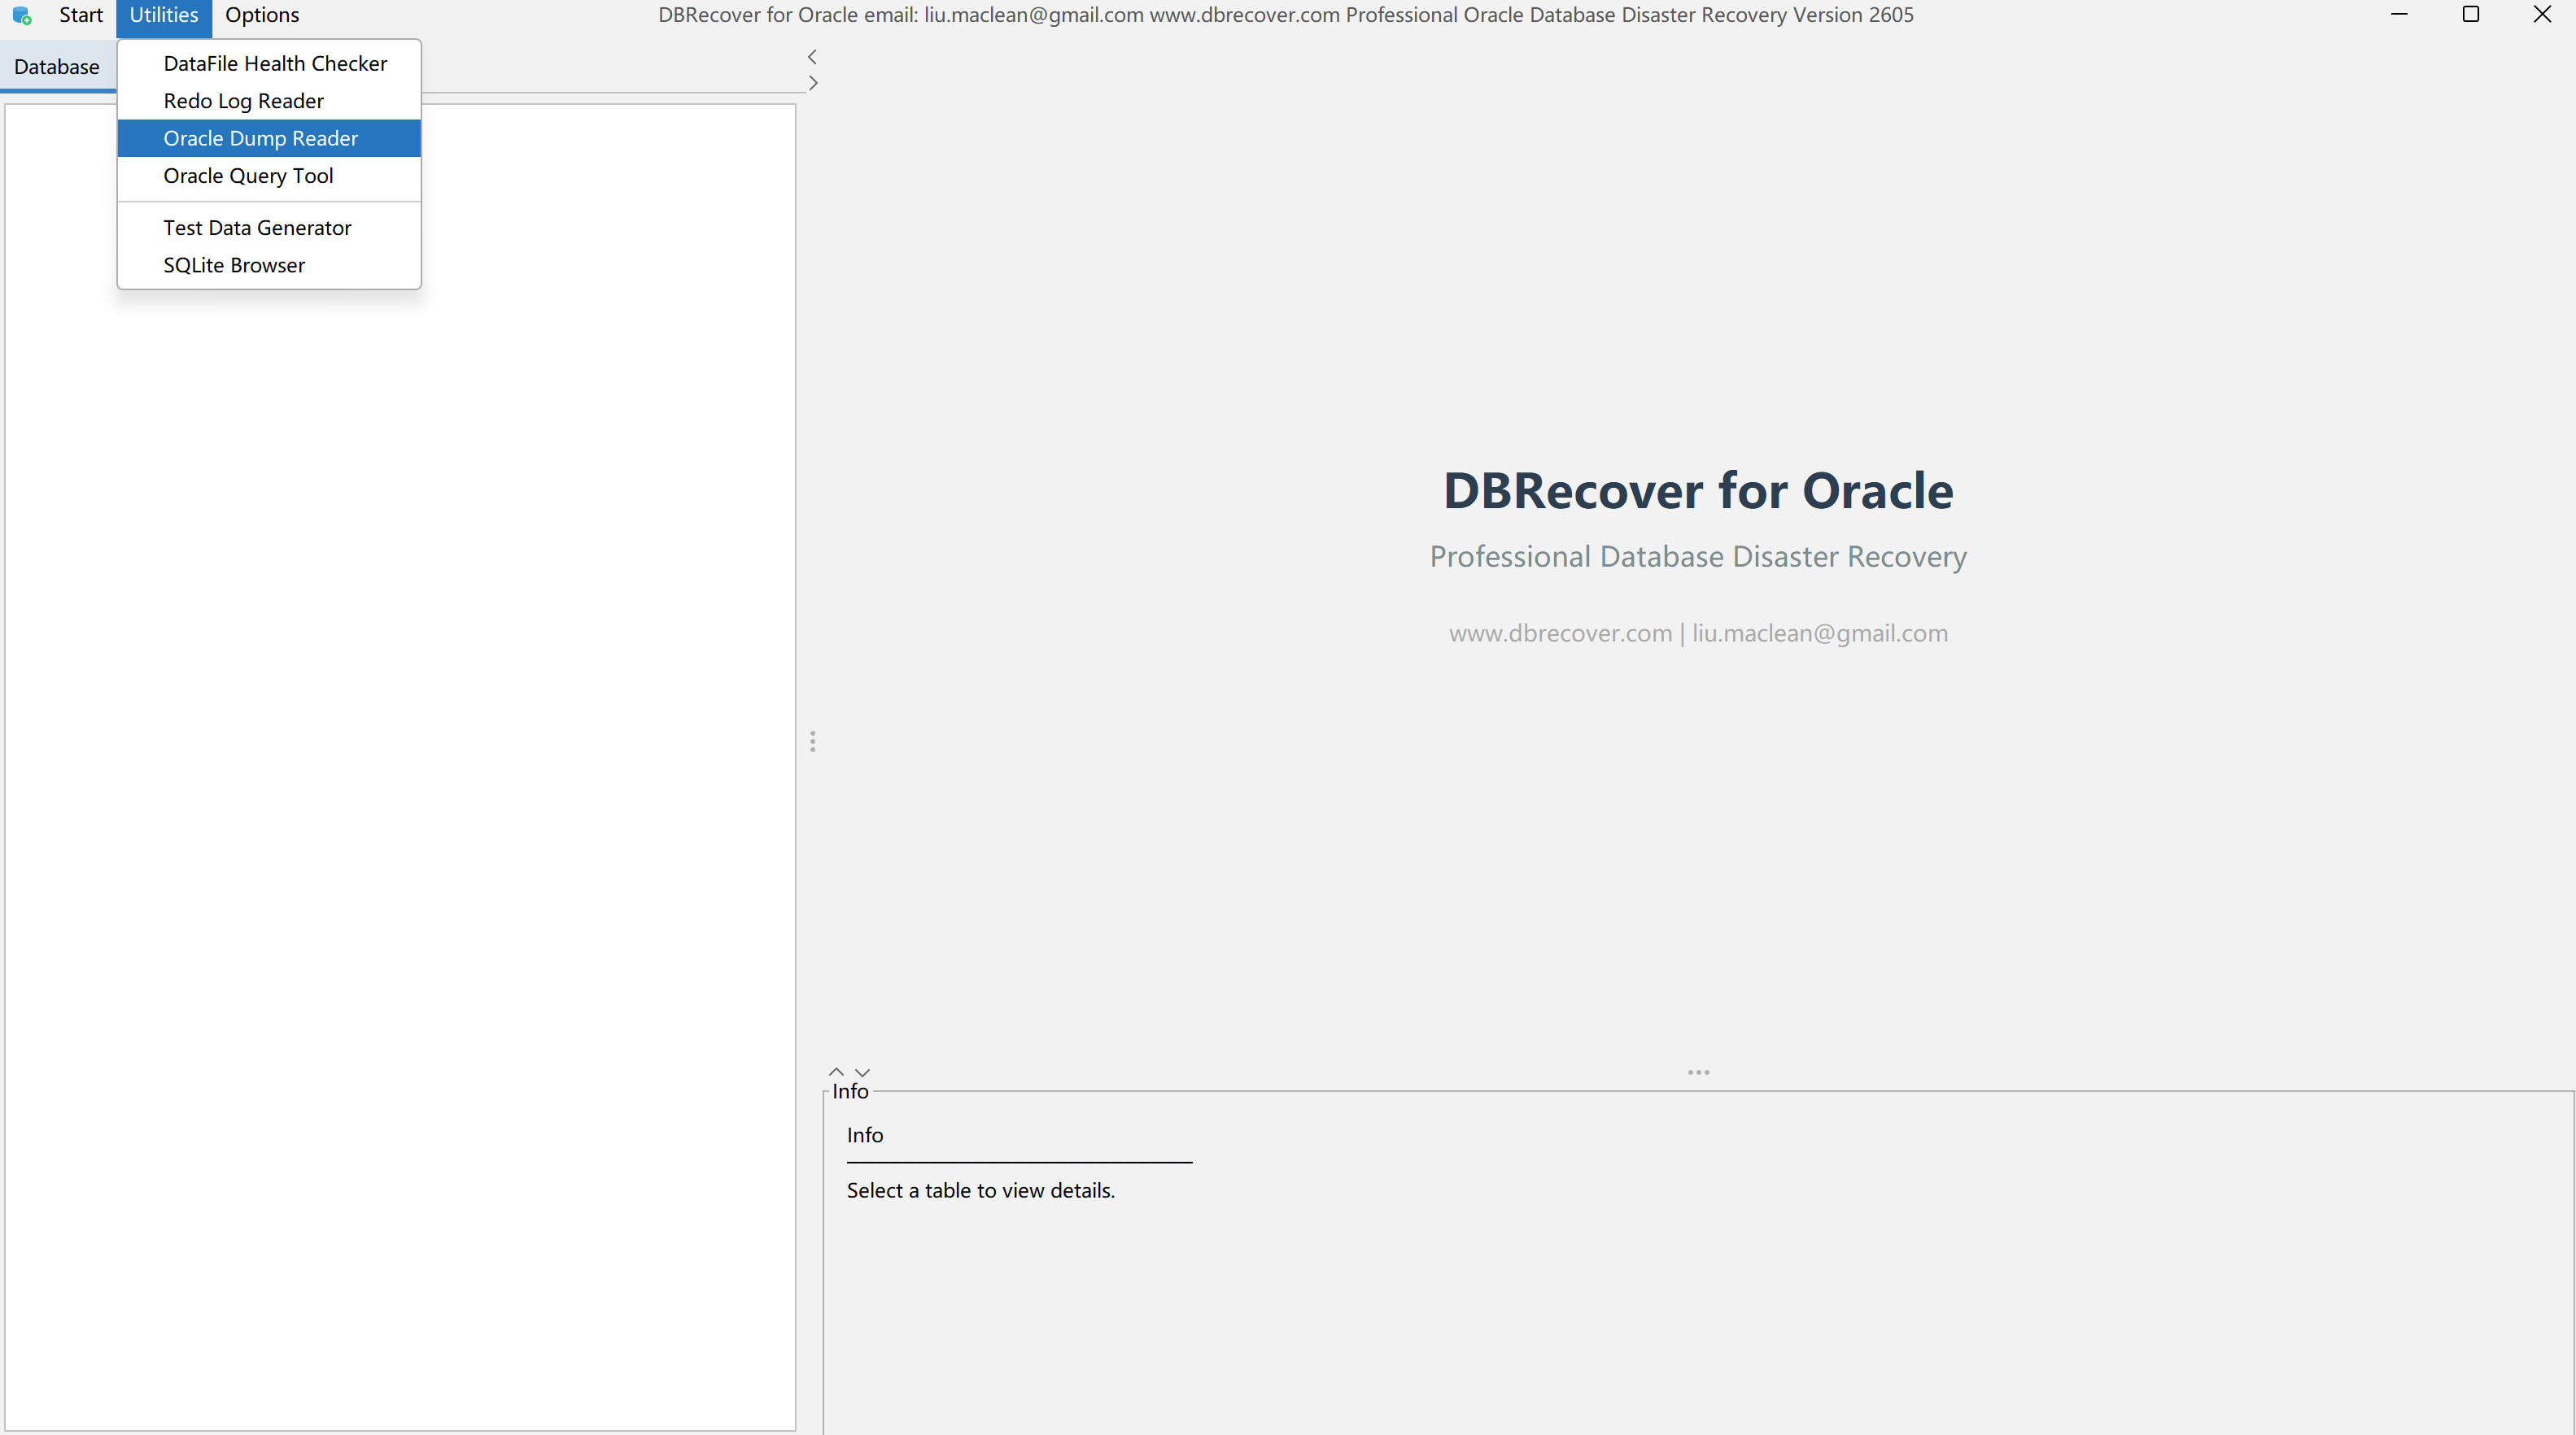The height and width of the screenshot is (1435, 2576).
Task: Close the open Utilities menu
Action: coord(164,15)
